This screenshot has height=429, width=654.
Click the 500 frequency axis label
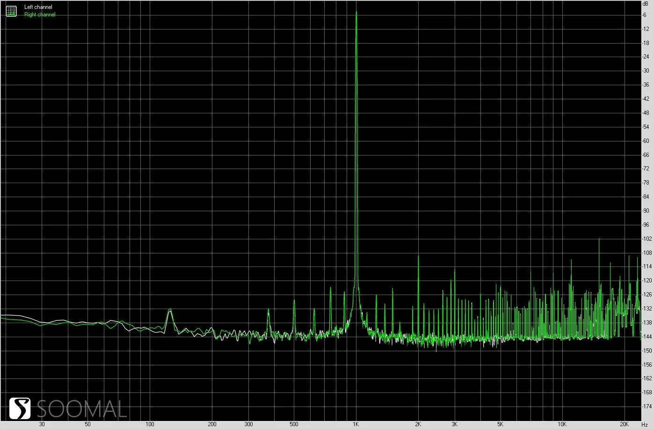(294, 424)
